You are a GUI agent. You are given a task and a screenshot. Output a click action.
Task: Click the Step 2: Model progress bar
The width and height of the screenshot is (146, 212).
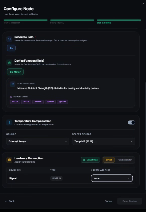(72, 20)
